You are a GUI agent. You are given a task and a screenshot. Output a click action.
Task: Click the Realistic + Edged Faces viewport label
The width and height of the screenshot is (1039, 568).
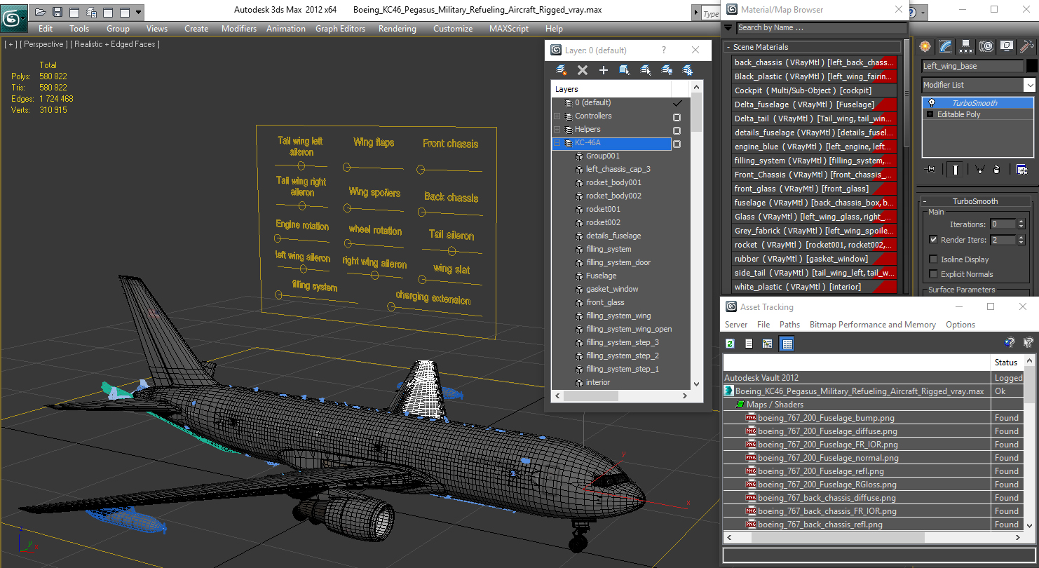click(116, 44)
